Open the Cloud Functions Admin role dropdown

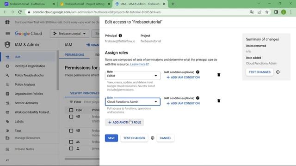[x=133, y=101]
